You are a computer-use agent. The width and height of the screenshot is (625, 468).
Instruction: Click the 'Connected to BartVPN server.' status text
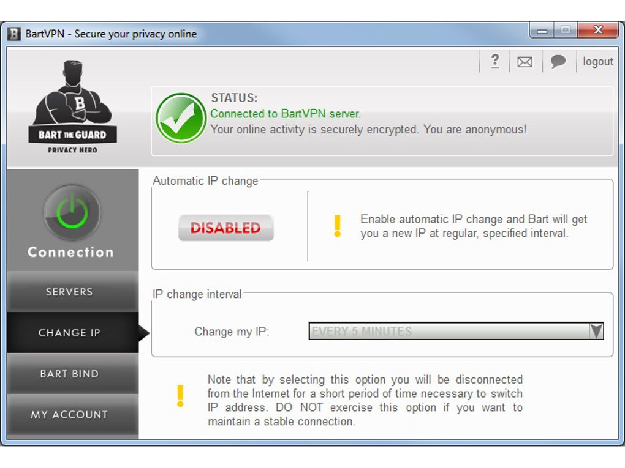tap(286, 114)
